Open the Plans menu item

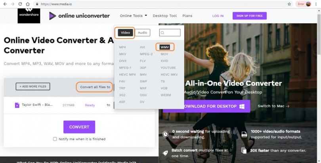coord(187,15)
